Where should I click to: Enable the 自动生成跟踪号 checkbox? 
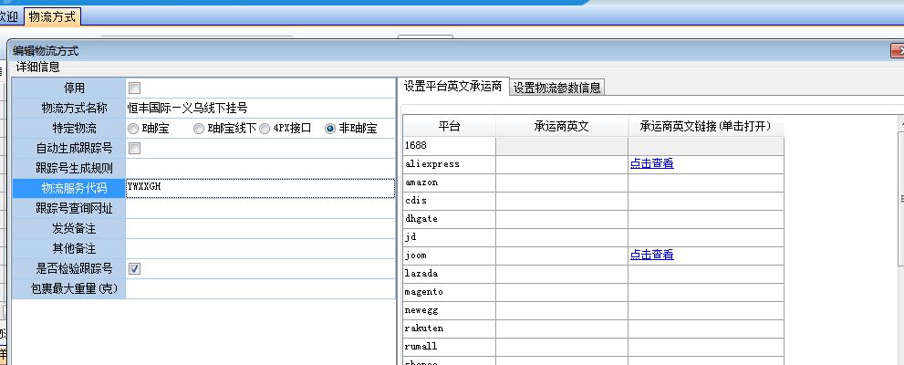pyautogui.click(x=134, y=149)
